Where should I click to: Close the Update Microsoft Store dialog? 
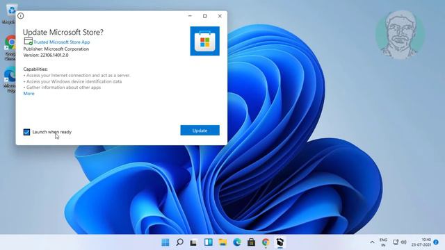click(220, 16)
